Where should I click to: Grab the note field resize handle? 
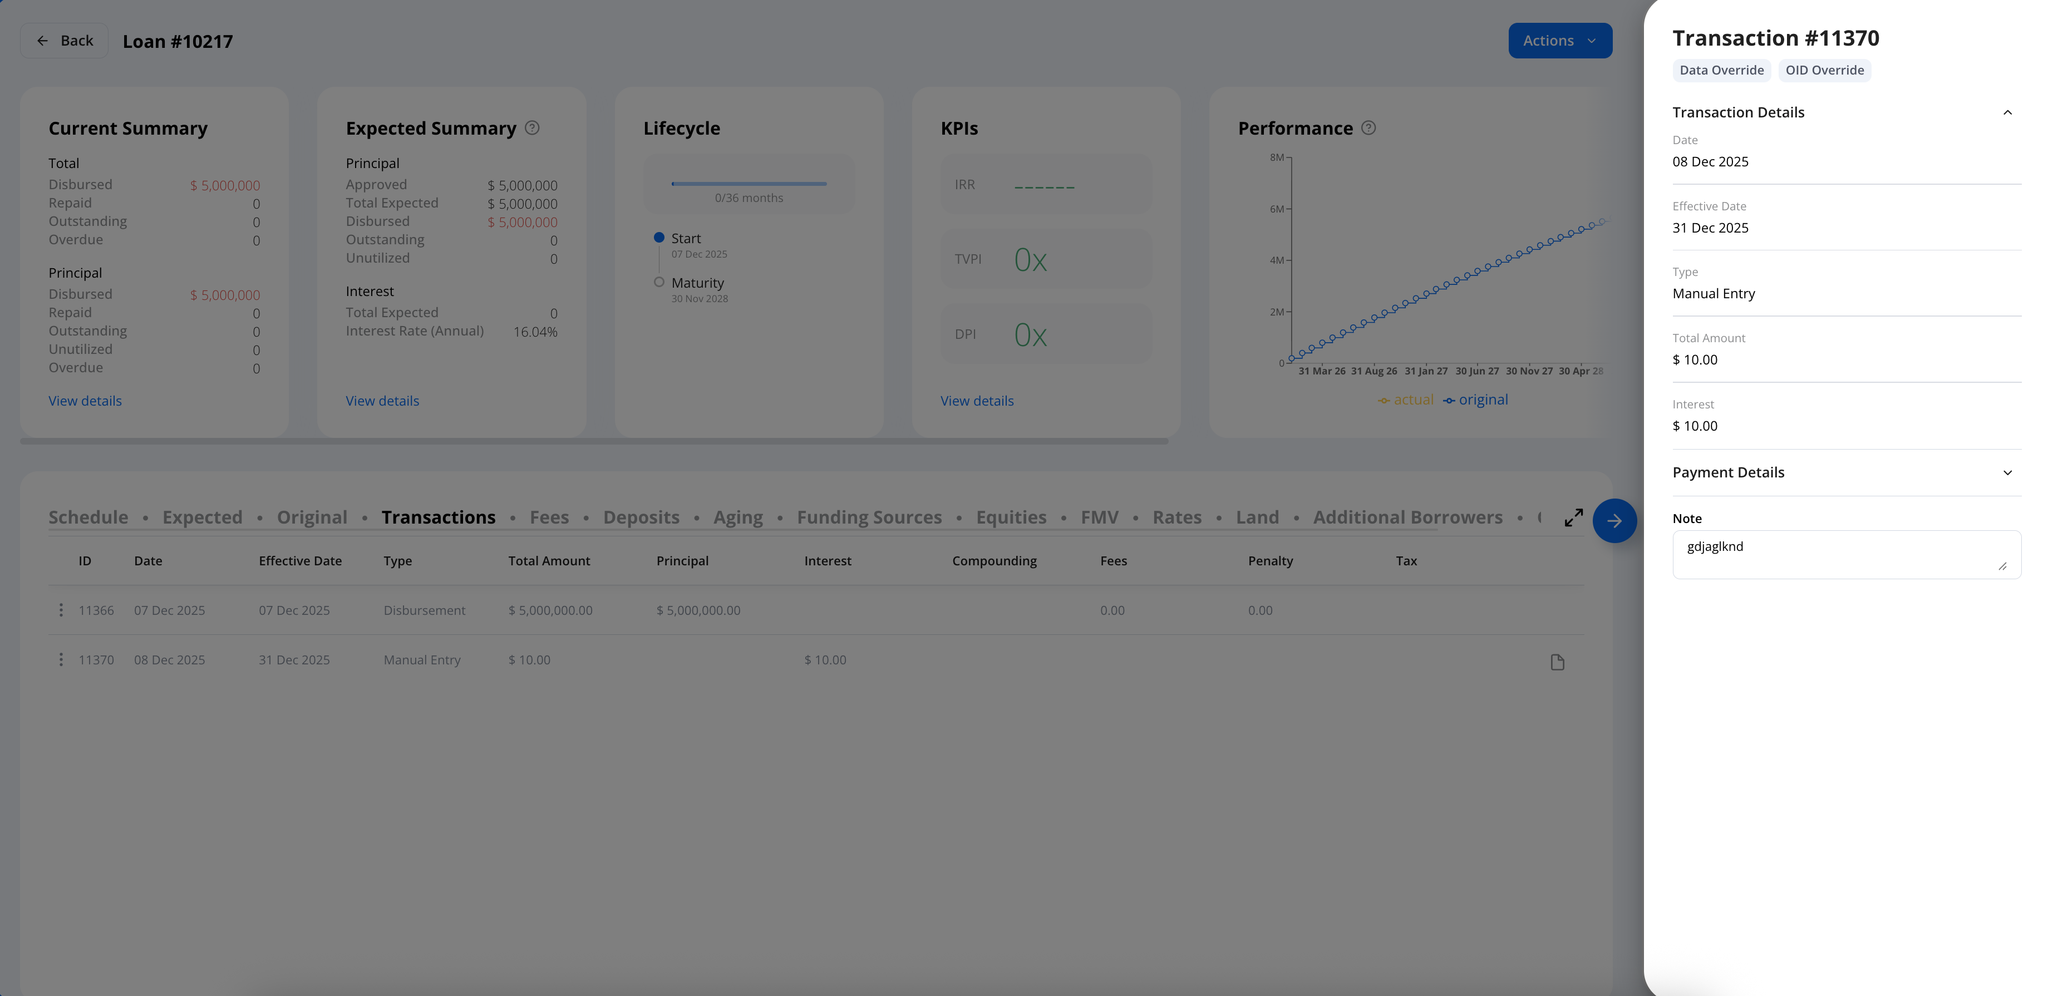[x=2002, y=566]
